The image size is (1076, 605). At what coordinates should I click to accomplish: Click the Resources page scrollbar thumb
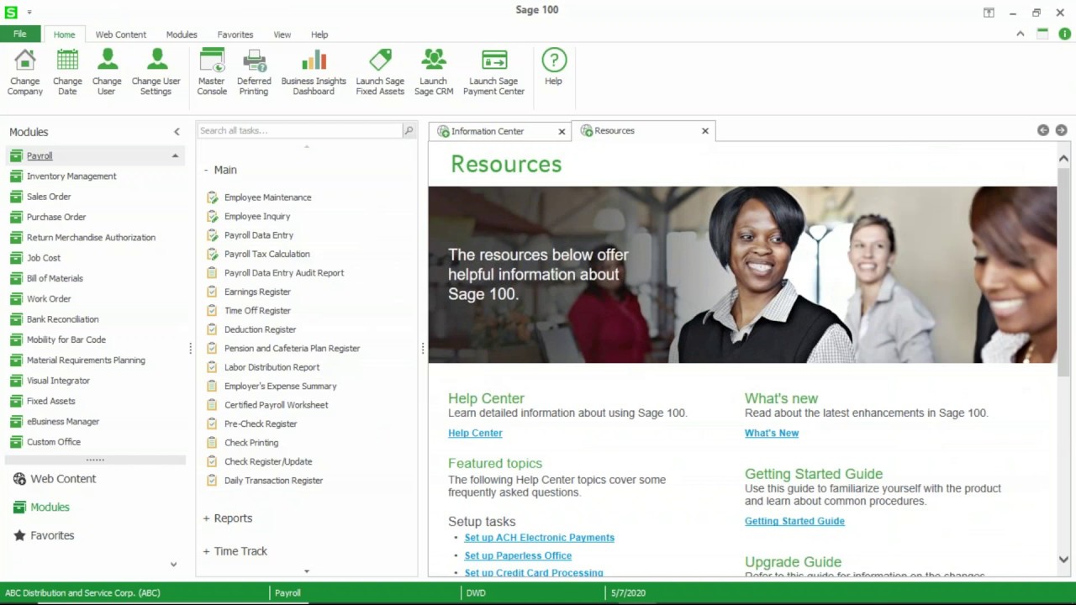click(1063, 271)
